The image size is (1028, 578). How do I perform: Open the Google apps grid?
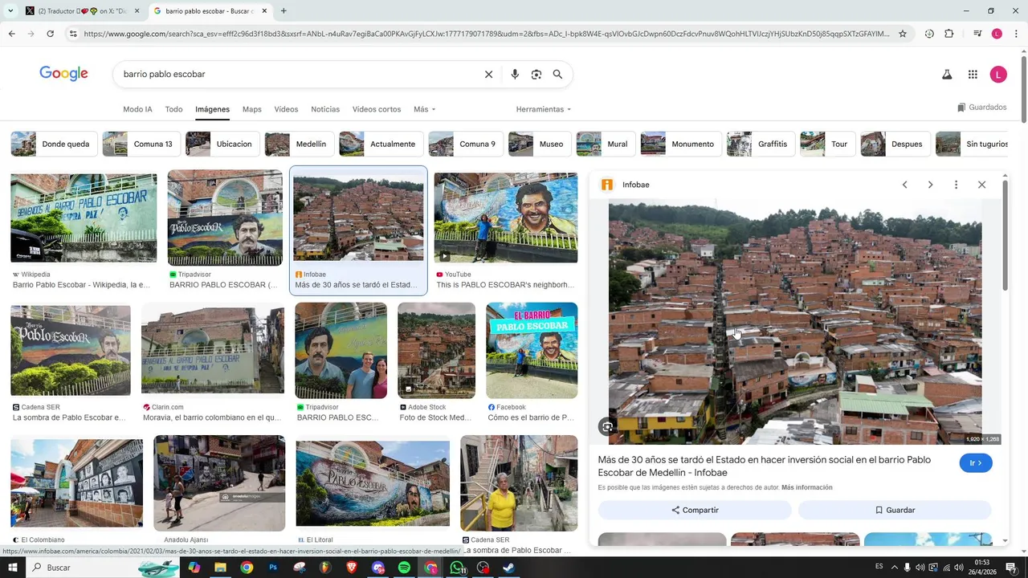[x=973, y=75]
